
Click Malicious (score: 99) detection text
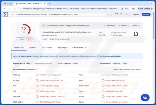114,91
